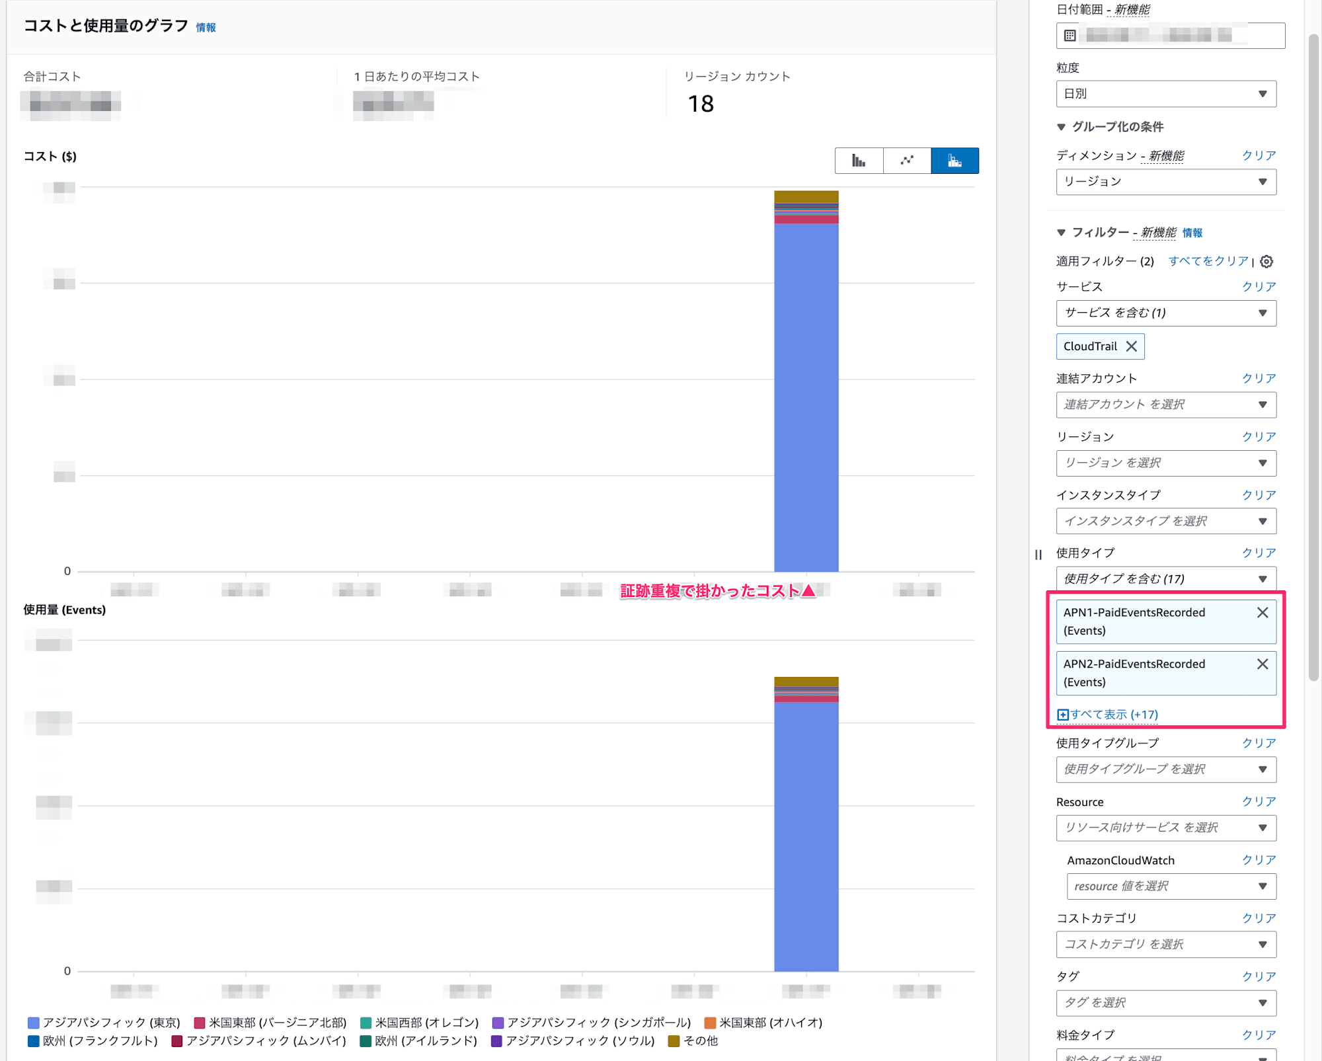1322x1061 pixels.
Task: Clear the リージョン filter
Action: 1259,437
